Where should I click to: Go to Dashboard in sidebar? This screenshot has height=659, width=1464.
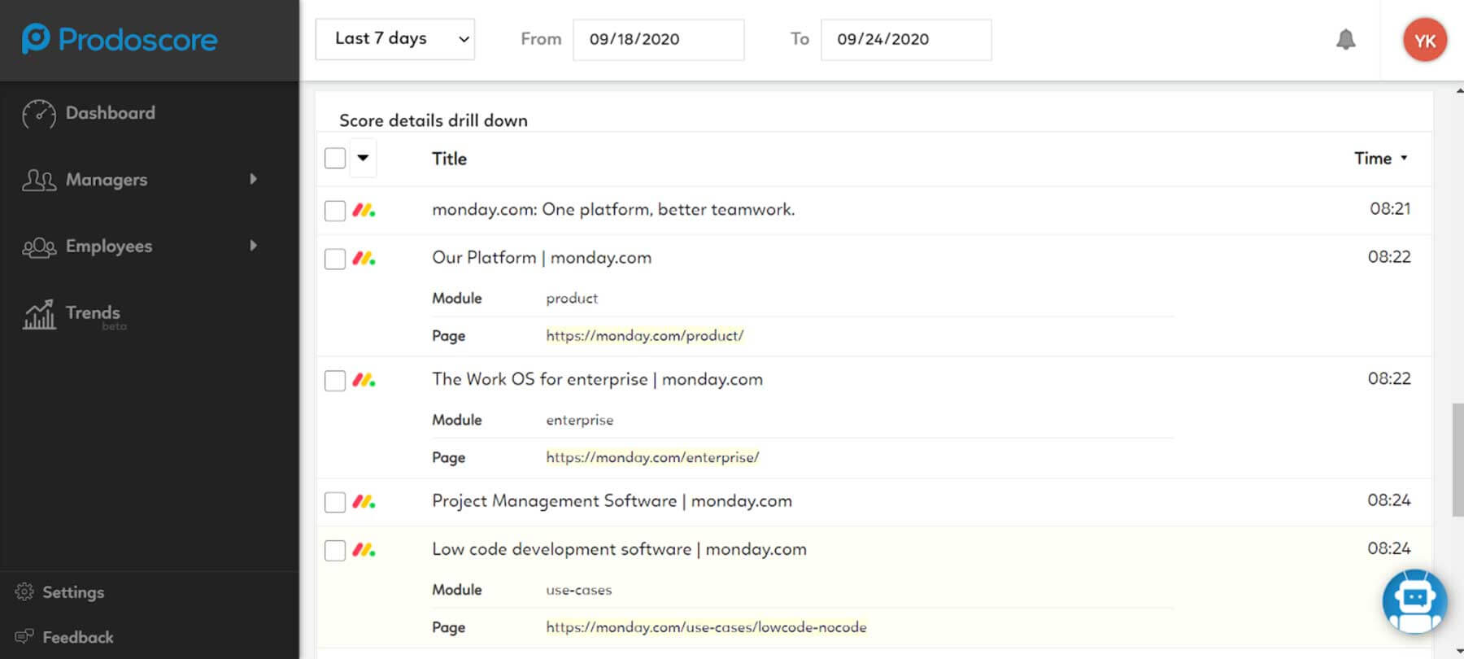tap(111, 113)
